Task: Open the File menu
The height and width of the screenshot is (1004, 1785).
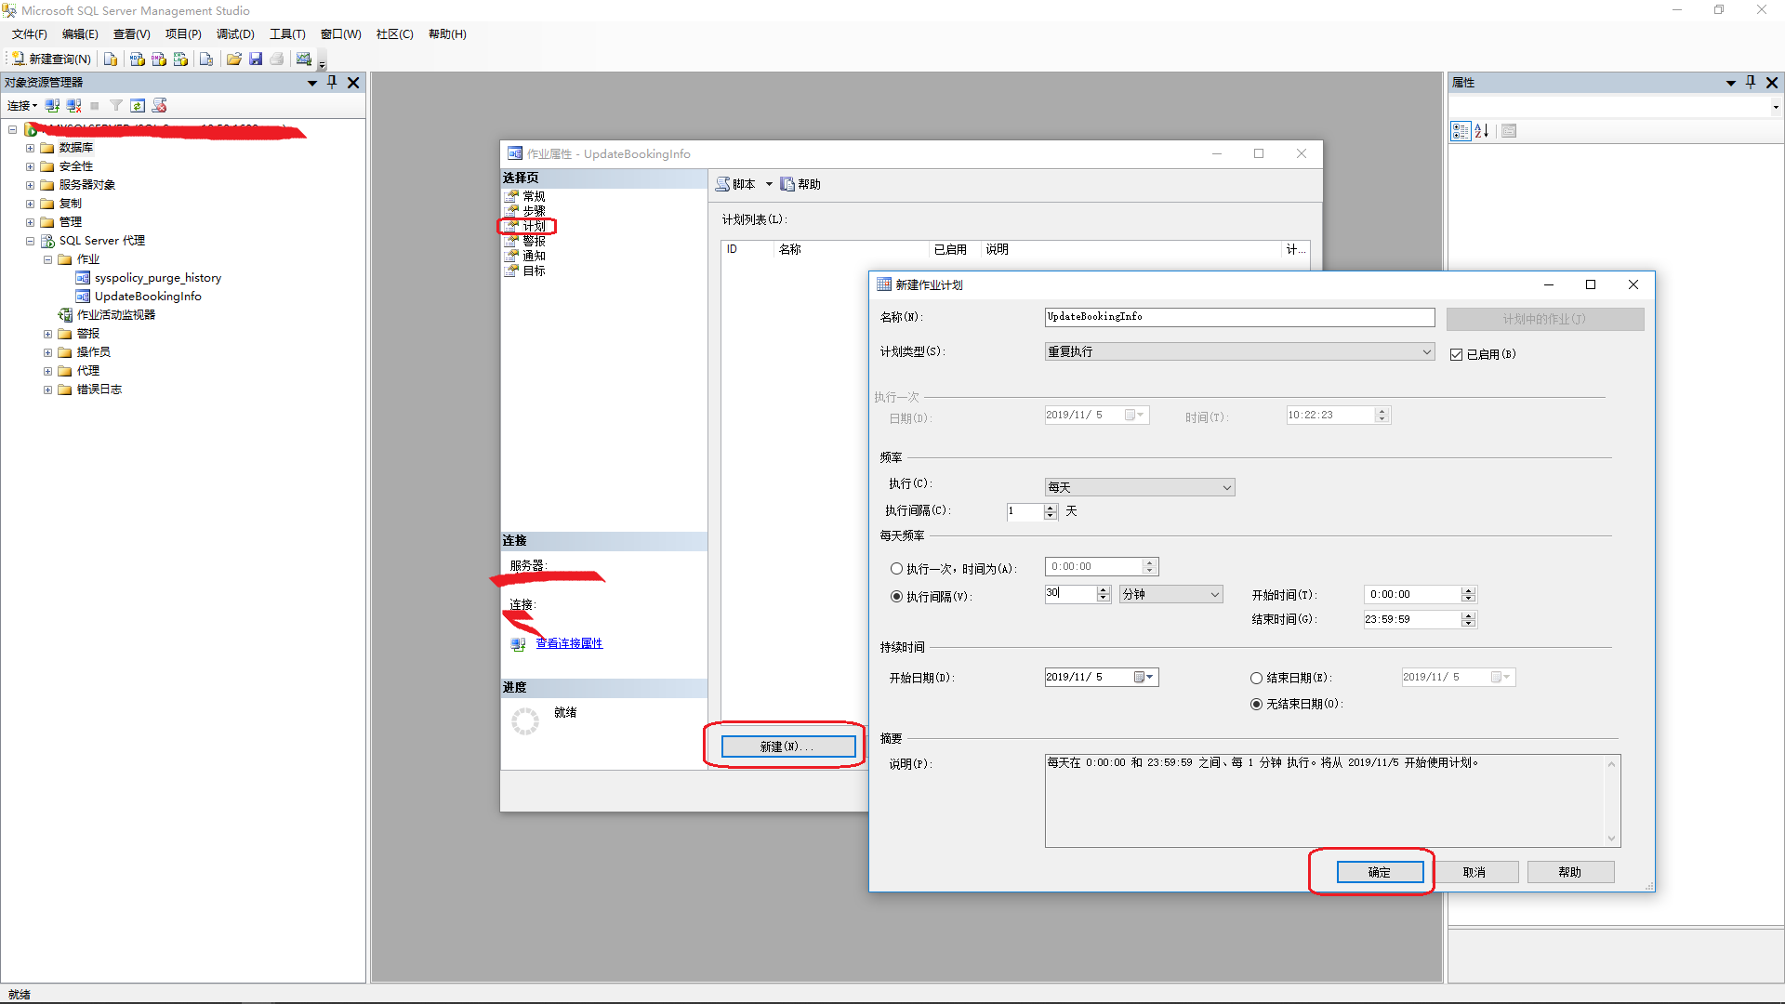Action: (29, 33)
